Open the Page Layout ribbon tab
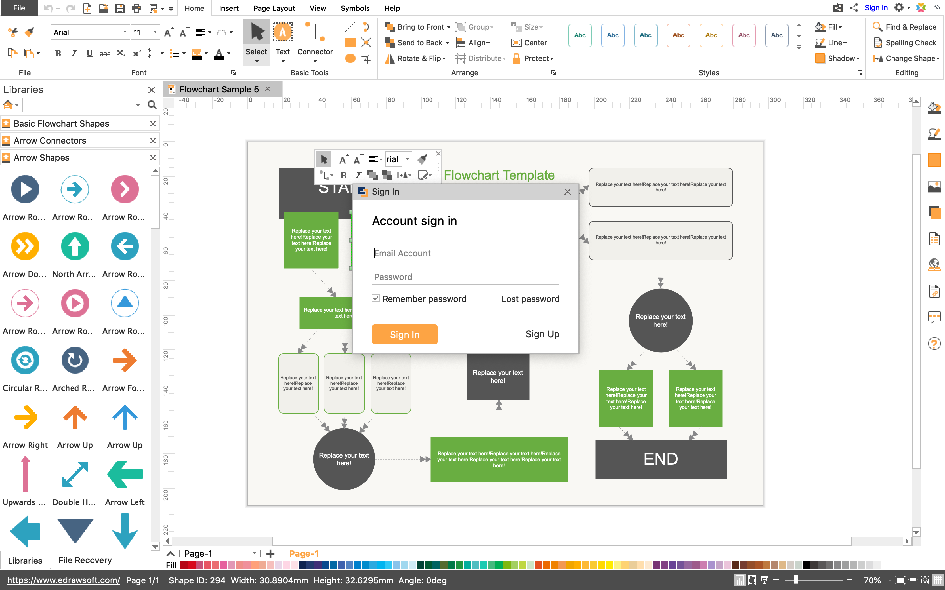This screenshot has width=945, height=590. tap(274, 8)
